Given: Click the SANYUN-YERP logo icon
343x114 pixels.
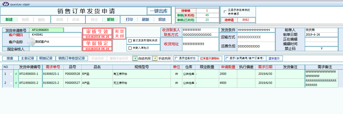Looking at the screenshot, I should point(5,4).
